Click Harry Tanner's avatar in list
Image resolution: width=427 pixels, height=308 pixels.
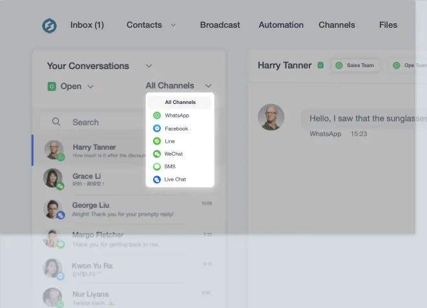(54, 149)
